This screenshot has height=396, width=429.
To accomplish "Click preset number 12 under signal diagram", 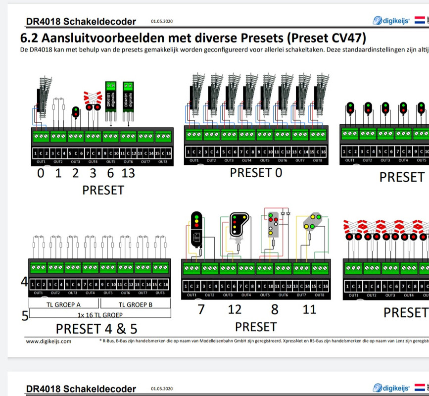I will click(x=235, y=309).
